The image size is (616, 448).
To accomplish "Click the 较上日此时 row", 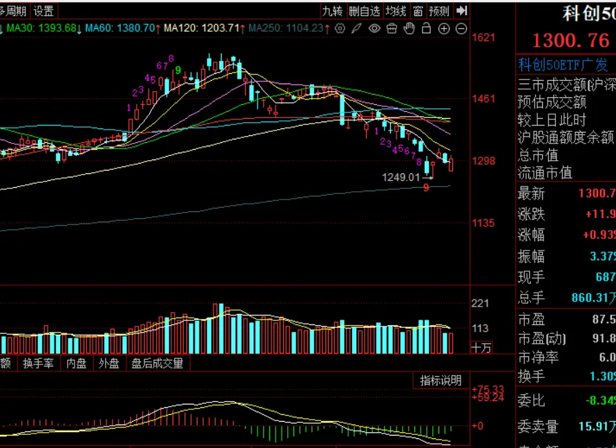I will coord(566,119).
